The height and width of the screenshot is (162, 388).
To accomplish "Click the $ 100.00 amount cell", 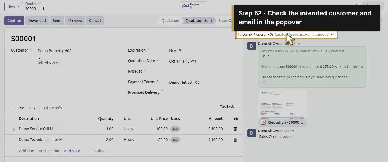I will tap(216, 129).
